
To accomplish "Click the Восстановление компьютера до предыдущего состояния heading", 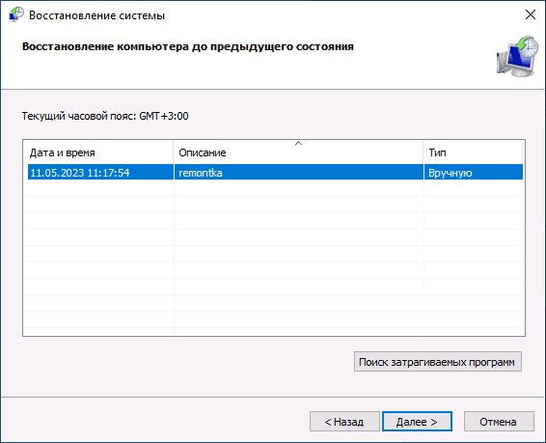I will [188, 46].
